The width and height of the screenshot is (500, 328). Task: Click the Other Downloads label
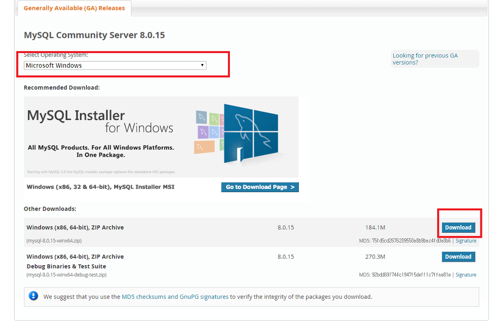tap(50, 209)
